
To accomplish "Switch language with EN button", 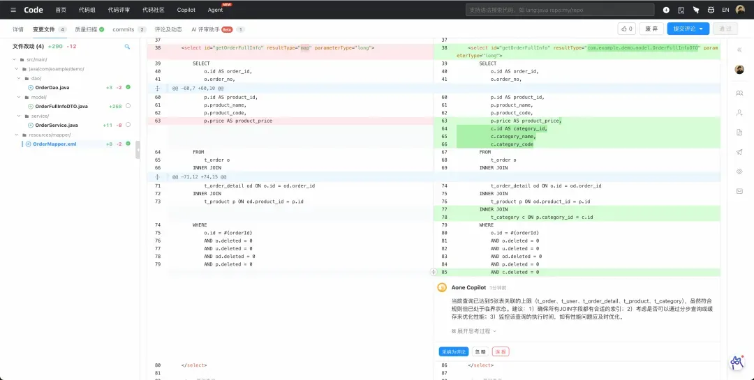I will click(x=725, y=10).
